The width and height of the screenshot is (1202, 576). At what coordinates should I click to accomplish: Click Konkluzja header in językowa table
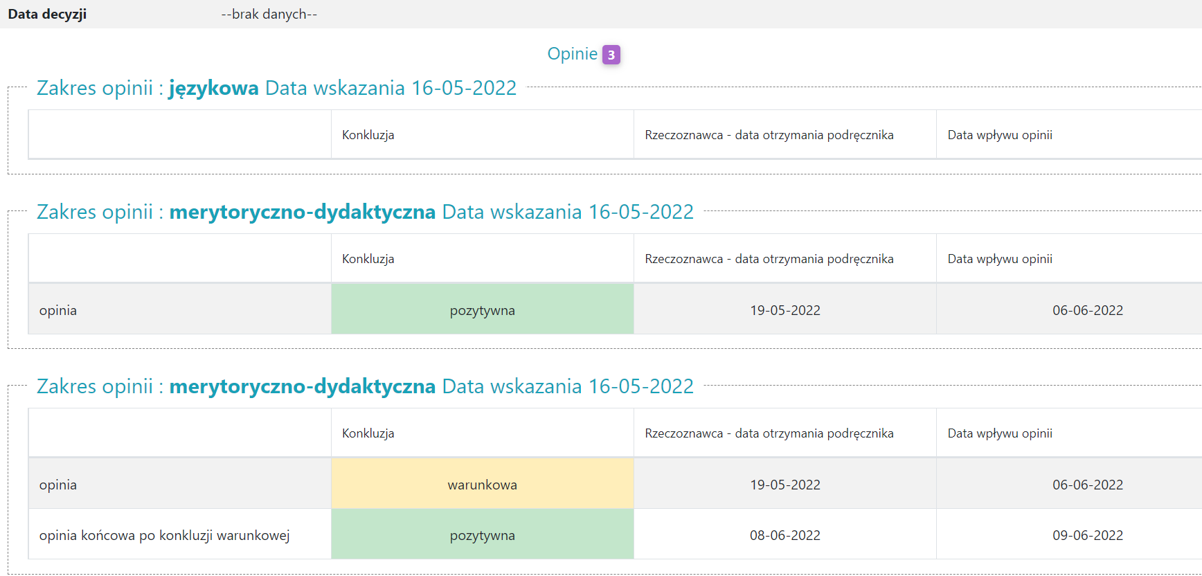tap(368, 135)
